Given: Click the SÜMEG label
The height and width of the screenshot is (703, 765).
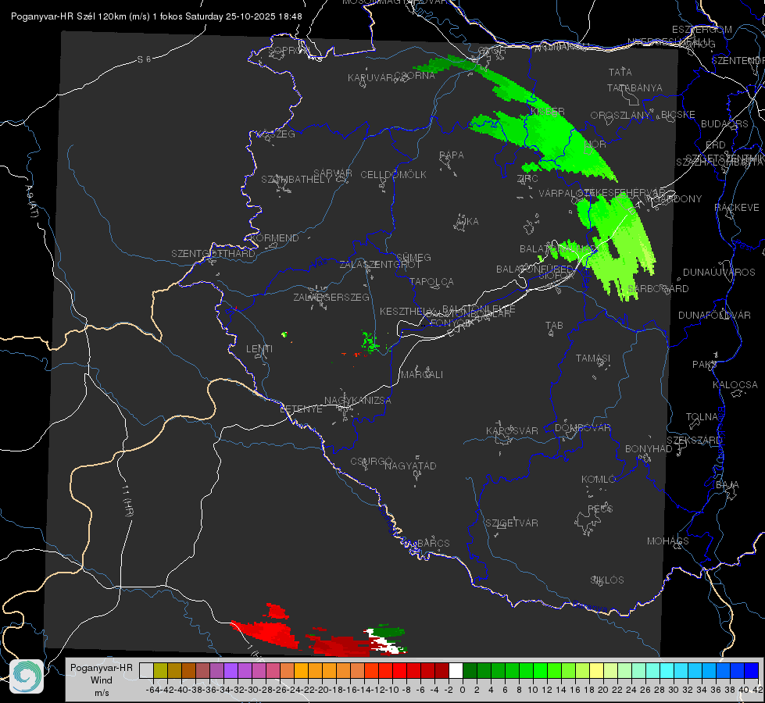Looking at the screenshot, I should pos(413,257).
